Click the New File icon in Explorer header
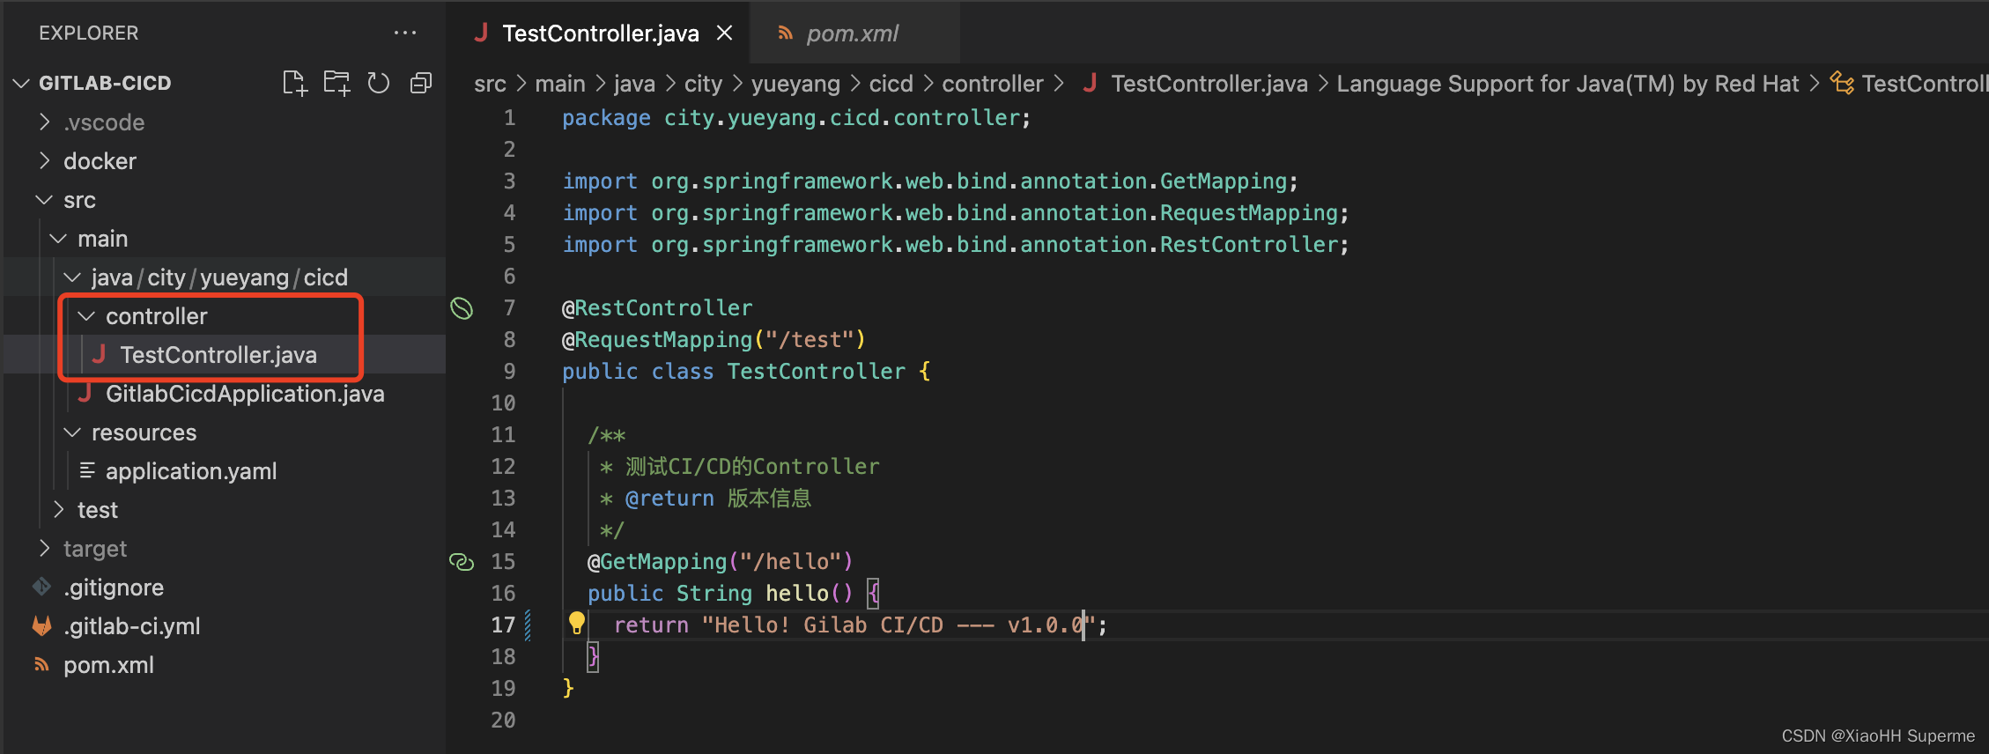1989x754 pixels. (294, 83)
